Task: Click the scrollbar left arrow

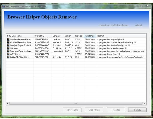Action: point(8,103)
